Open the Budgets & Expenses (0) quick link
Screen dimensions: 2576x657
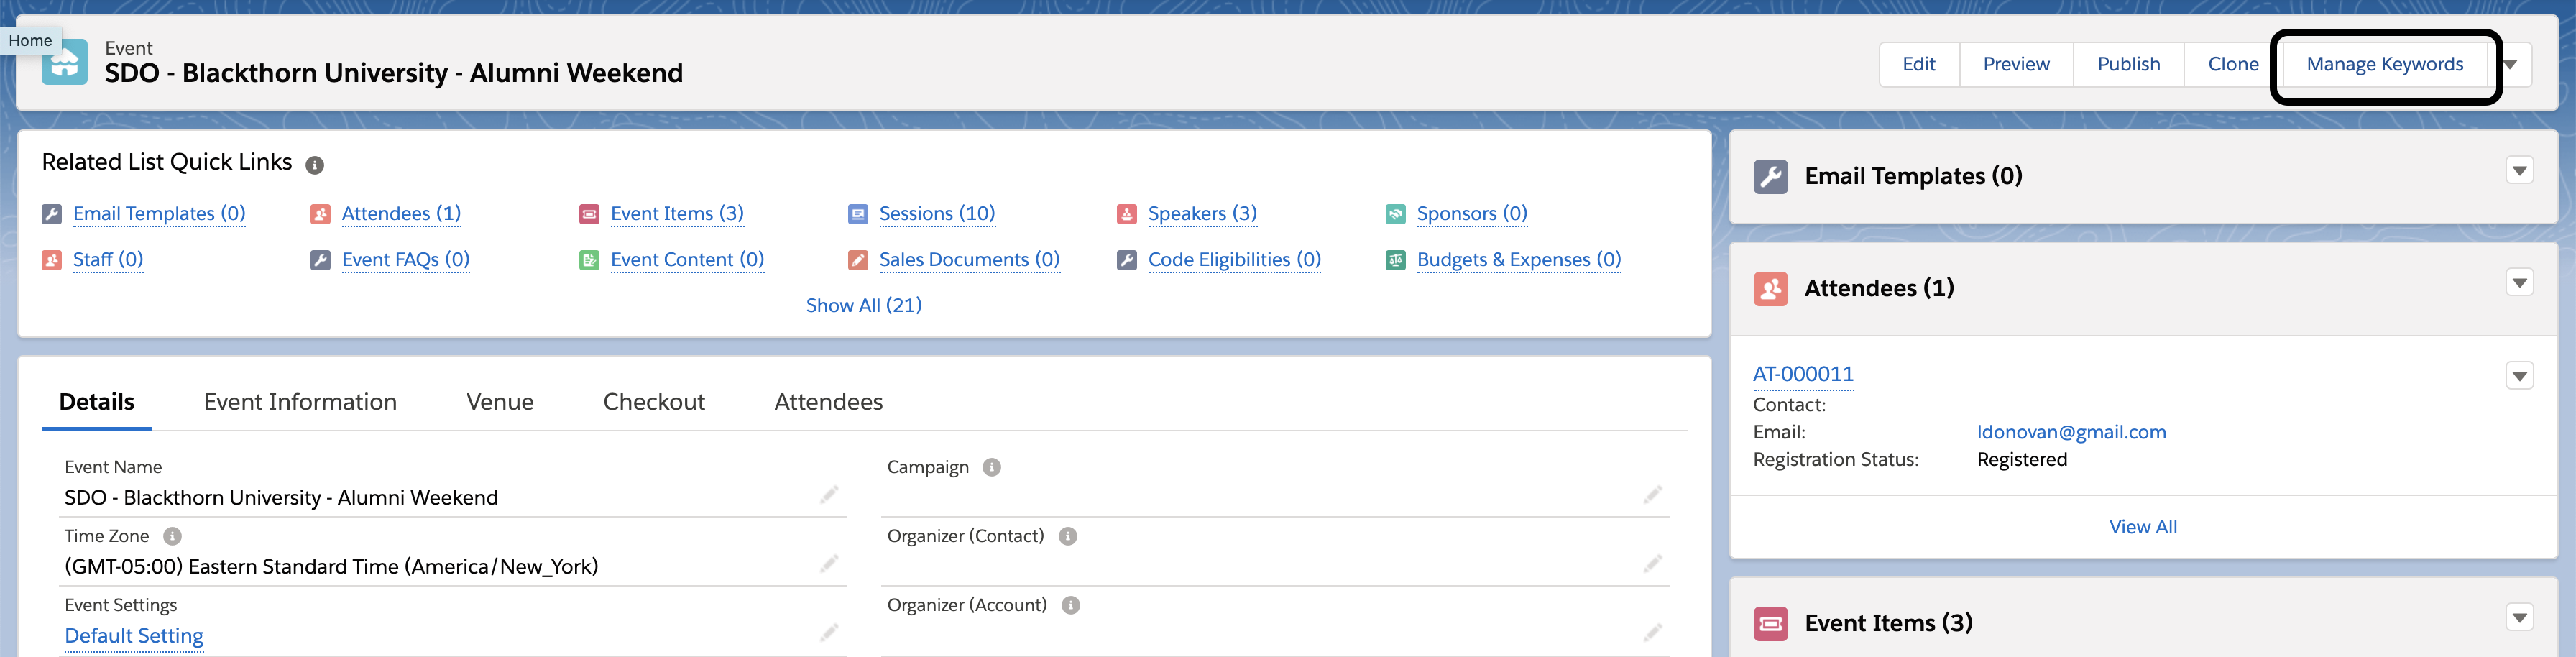1519,260
